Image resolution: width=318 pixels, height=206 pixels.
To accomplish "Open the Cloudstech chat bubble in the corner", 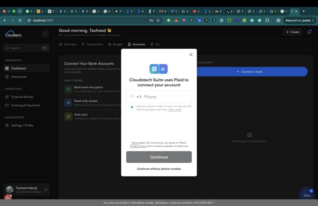I will [307, 194].
